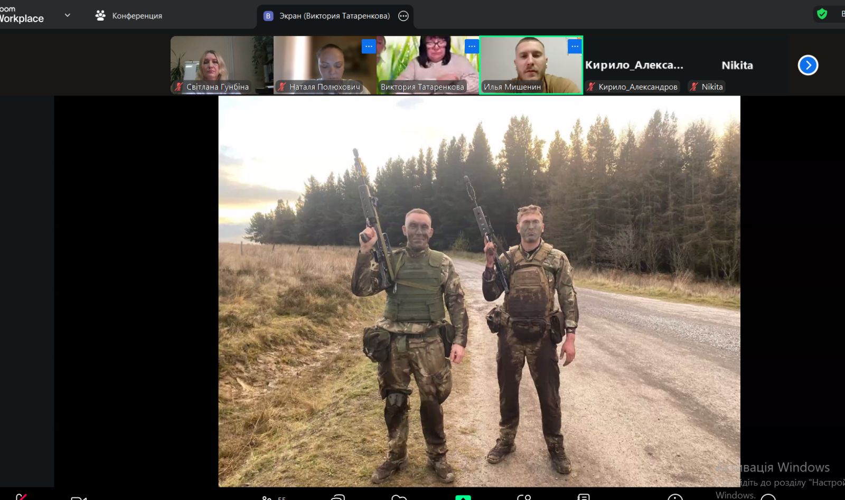Unmute the microphone in the bottom bar
The image size is (845, 500).
21,497
